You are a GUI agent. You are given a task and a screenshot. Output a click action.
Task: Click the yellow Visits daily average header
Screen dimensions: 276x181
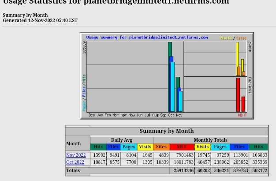pos(145,147)
